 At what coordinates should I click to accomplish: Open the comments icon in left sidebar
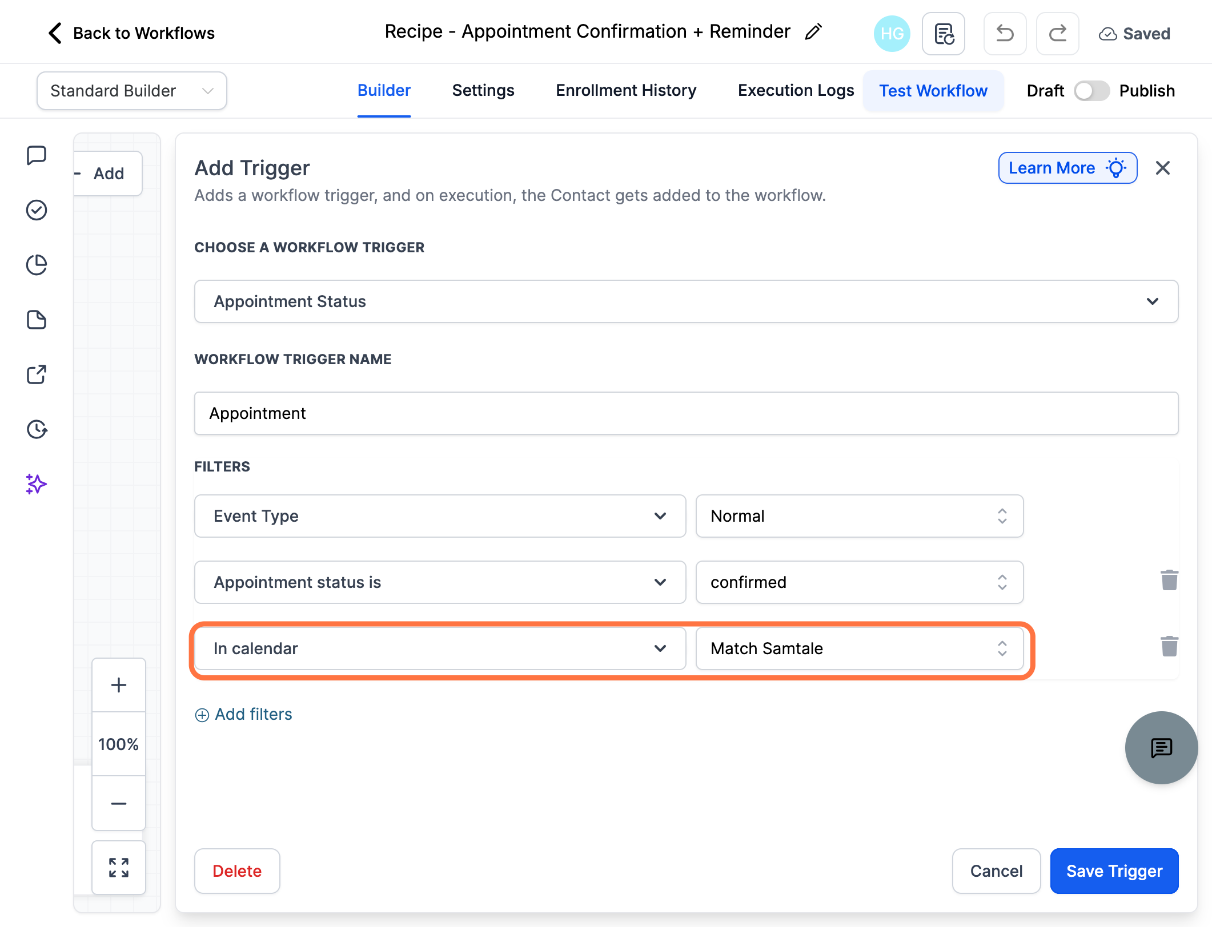click(37, 155)
